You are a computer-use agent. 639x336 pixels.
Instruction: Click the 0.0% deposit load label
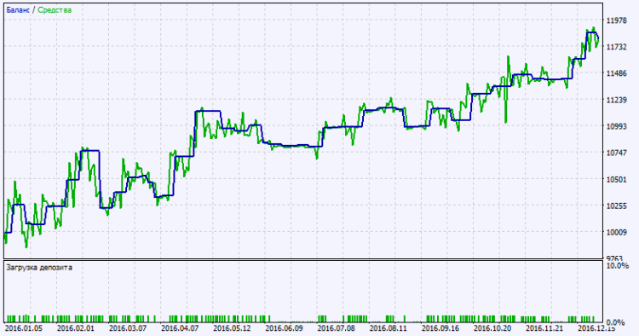(615, 323)
